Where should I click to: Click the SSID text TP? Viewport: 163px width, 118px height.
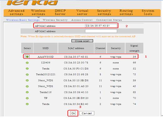click(46, 98)
